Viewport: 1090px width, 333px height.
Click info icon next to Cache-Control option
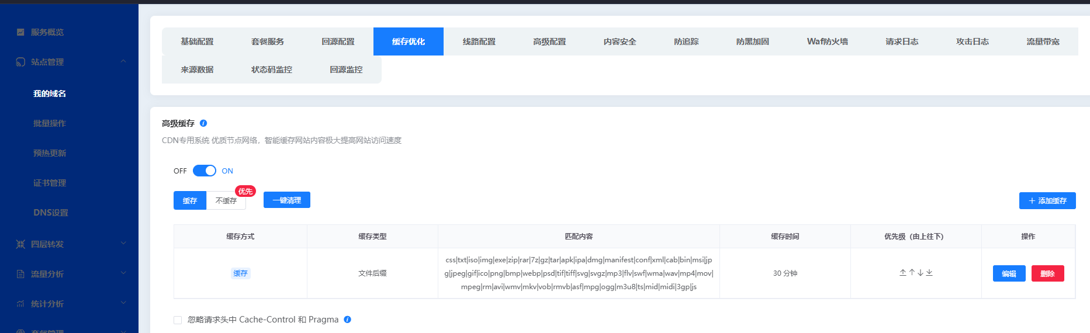(347, 320)
